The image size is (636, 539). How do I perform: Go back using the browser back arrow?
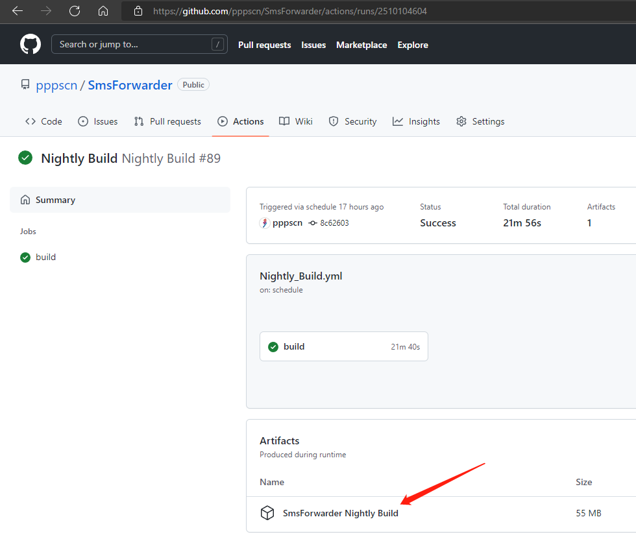click(x=18, y=11)
